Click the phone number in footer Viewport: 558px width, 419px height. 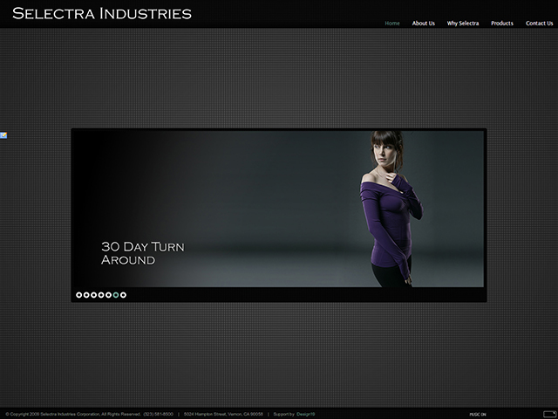[x=159, y=414]
